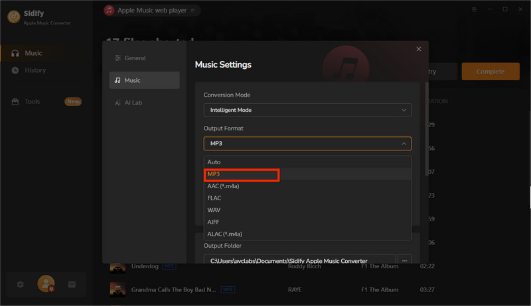Pick FLAC from the format list

point(307,198)
